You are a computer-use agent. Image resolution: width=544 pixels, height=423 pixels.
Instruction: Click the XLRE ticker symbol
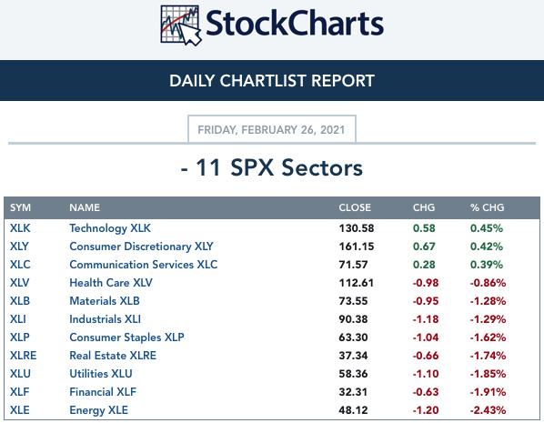coord(24,356)
